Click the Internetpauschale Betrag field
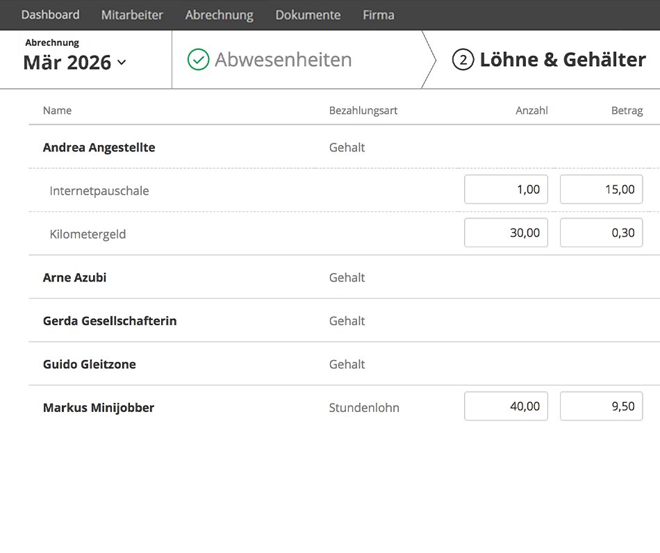660x553 pixels. coord(601,190)
